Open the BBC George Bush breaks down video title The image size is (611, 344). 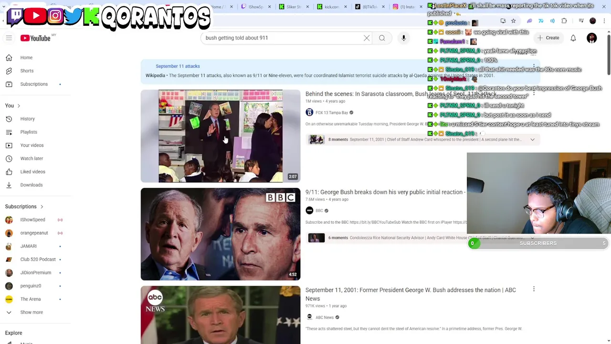pyautogui.click(x=385, y=192)
